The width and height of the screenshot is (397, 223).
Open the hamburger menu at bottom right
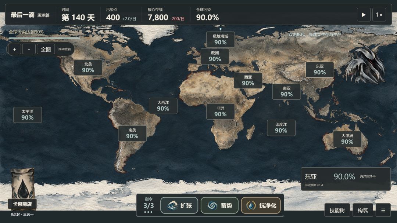[x=383, y=210]
